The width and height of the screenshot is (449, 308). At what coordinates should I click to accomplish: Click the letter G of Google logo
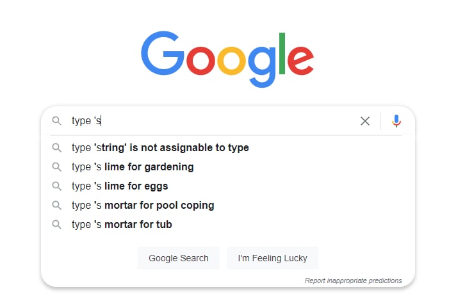[162, 53]
